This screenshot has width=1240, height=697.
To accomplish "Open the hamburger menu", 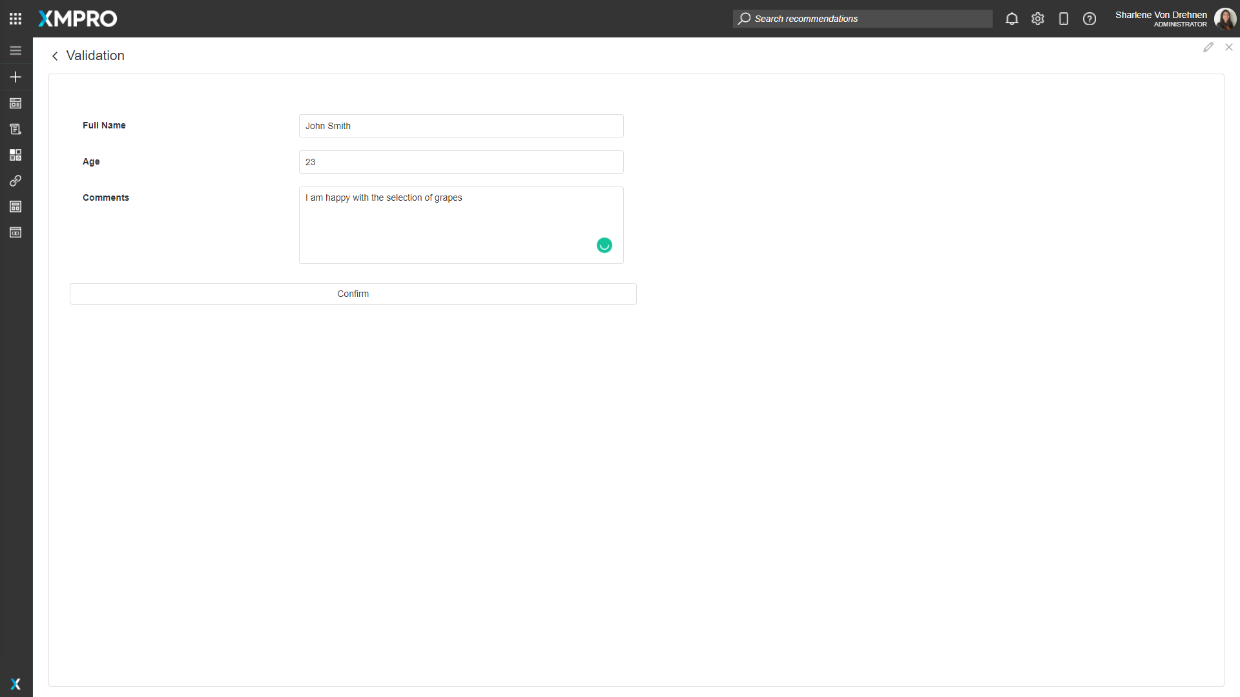I will (15, 50).
